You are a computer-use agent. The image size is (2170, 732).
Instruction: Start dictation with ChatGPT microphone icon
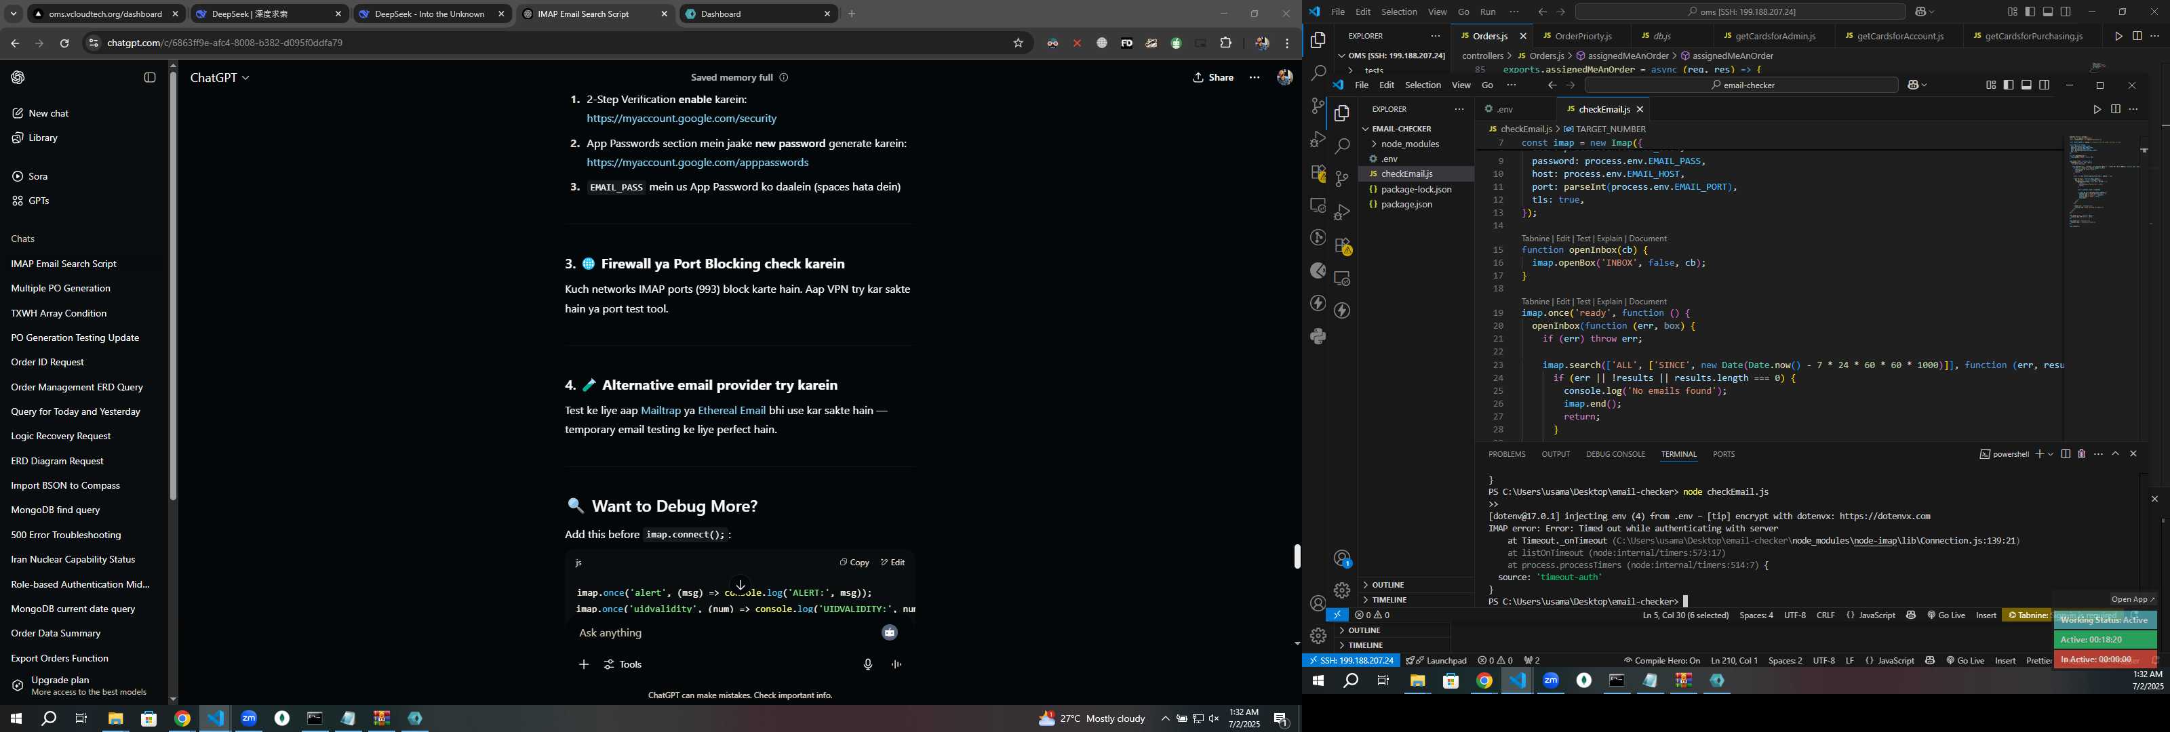(x=868, y=665)
